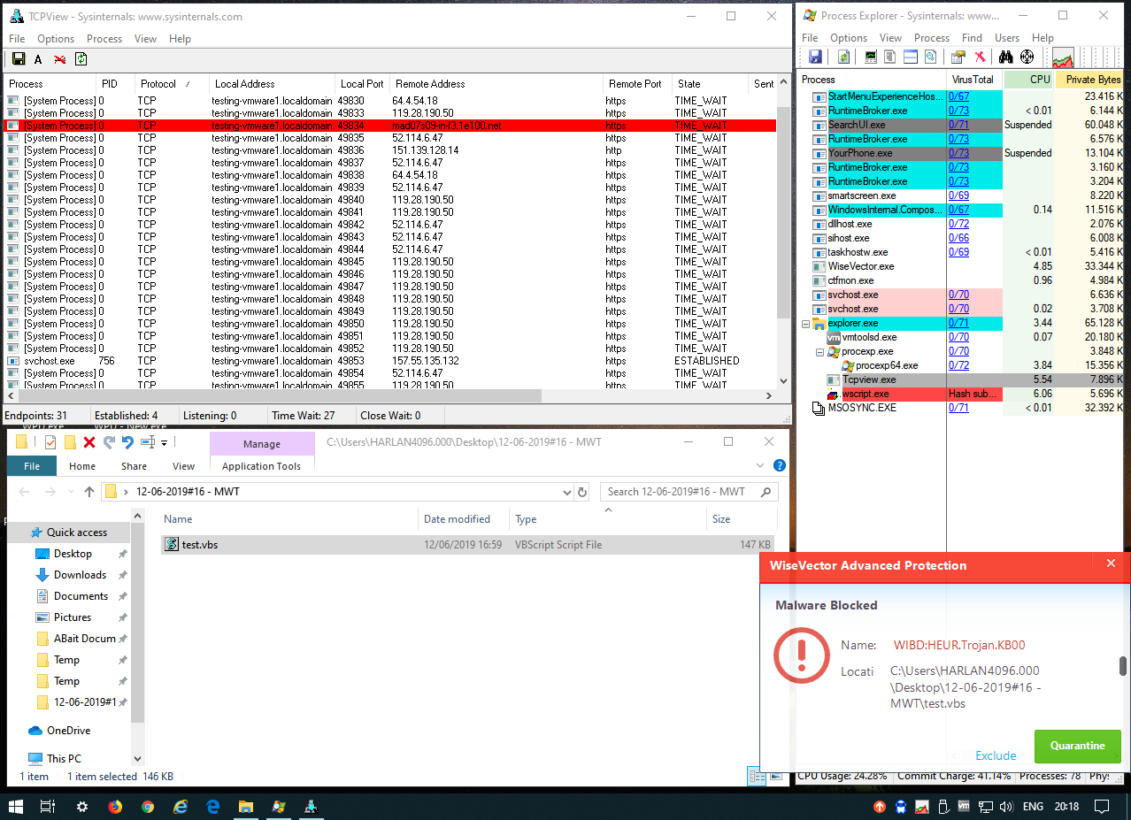Screen dimensions: 1131x820
Task: Click the volume icon in system tray
Action: tap(1004, 807)
